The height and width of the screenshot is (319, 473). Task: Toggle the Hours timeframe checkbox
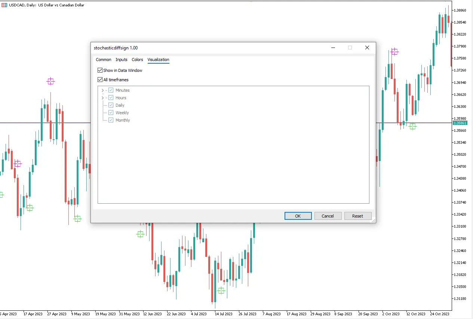(x=111, y=98)
